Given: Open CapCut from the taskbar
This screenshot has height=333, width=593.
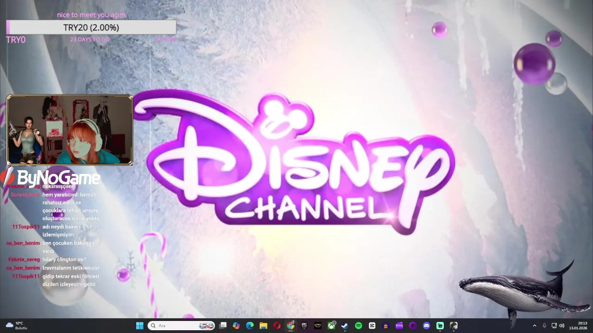Looking at the screenshot, I should pos(372,326).
